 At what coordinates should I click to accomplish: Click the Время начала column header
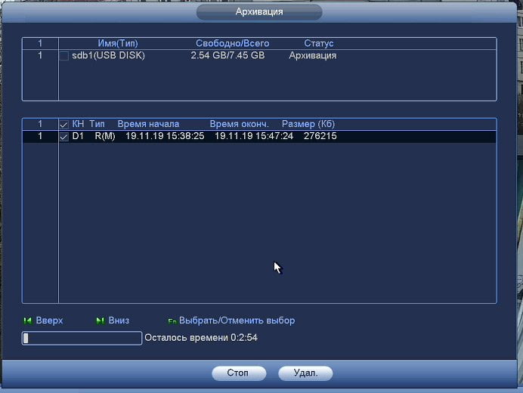148,124
